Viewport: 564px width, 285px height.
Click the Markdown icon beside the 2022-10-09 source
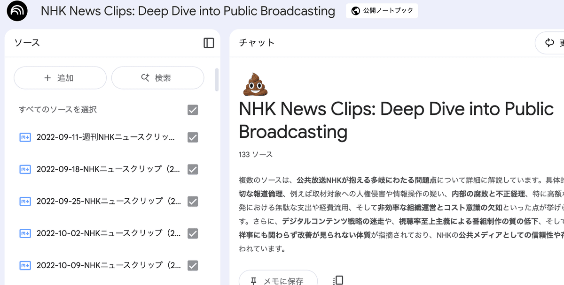pos(25,265)
